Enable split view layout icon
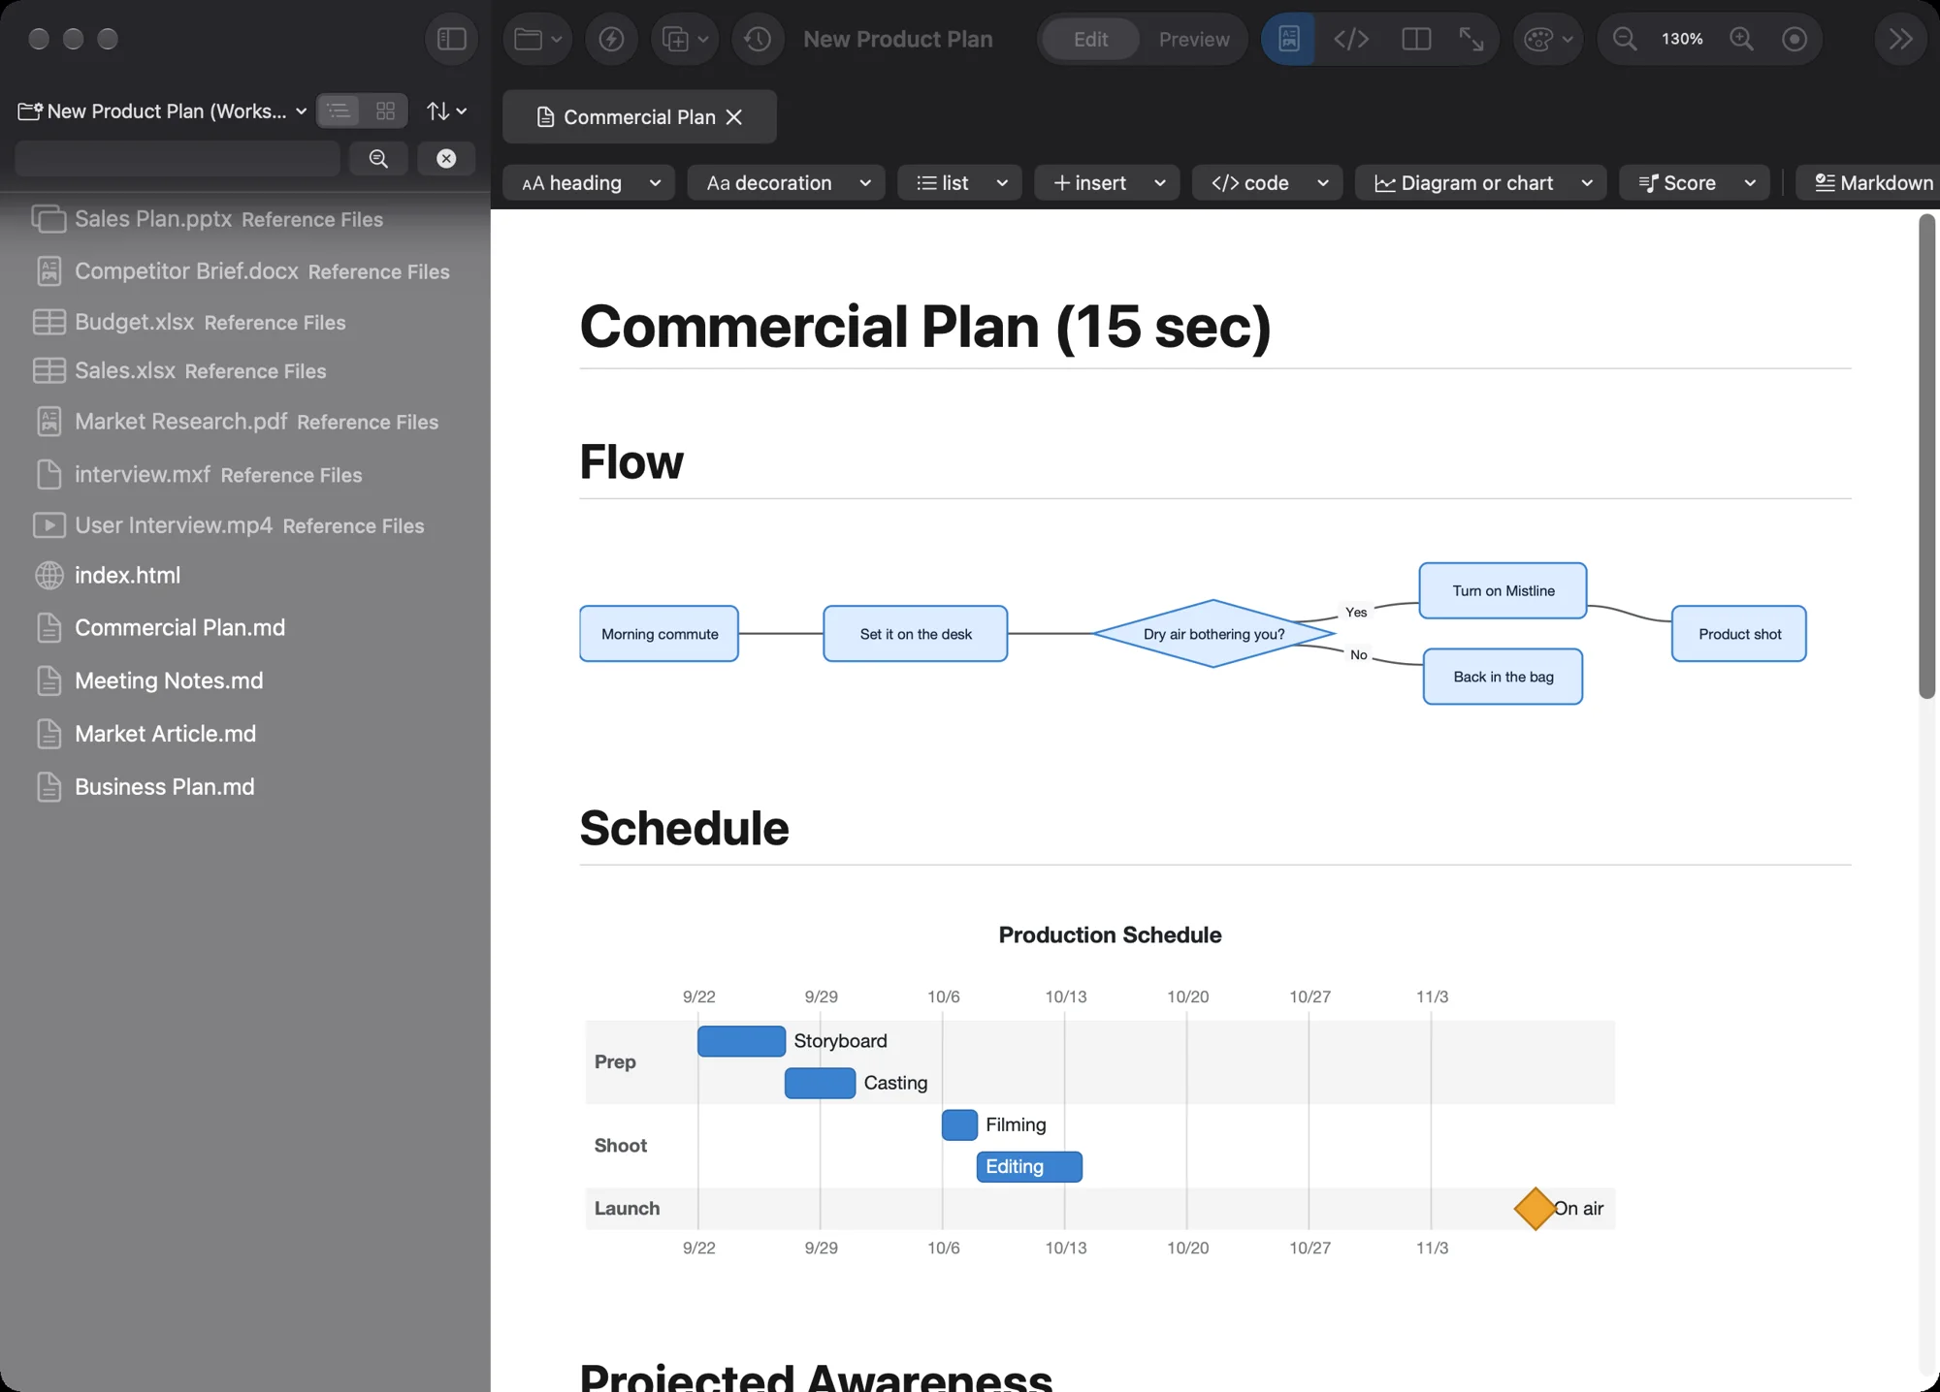1940x1392 pixels. (x=1416, y=39)
